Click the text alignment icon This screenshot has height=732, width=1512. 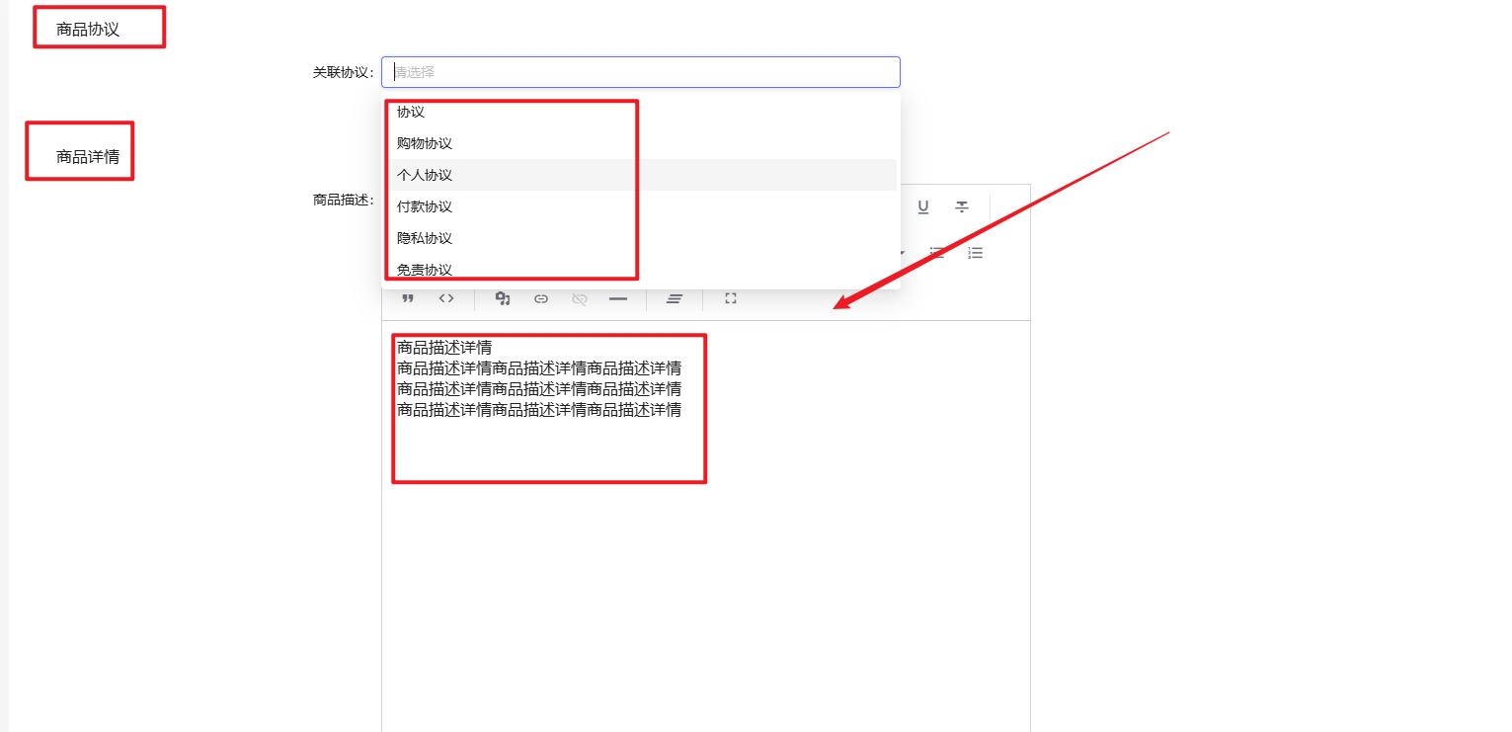[x=675, y=298]
